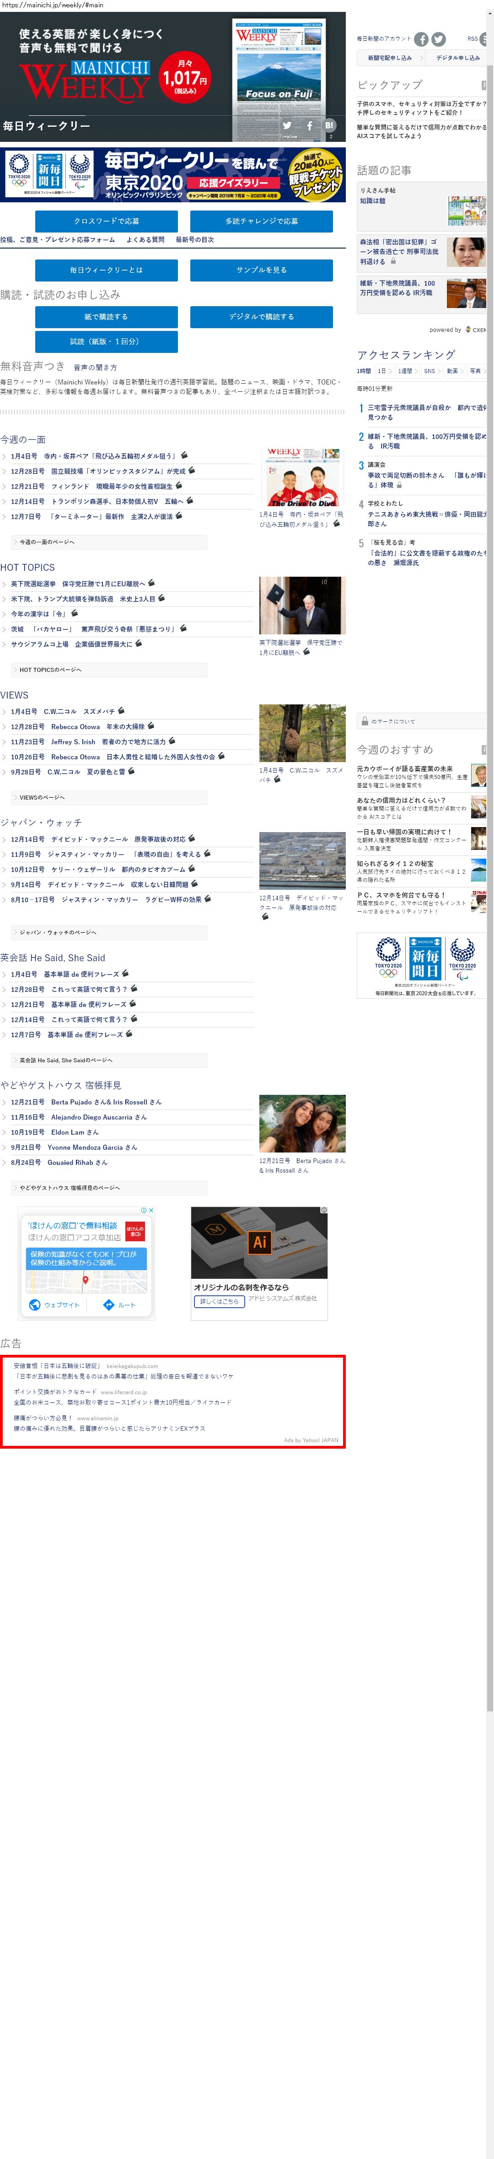Close the insurance ad using its X icon
494x2159 pixels.
click(x=150, y=1210)
